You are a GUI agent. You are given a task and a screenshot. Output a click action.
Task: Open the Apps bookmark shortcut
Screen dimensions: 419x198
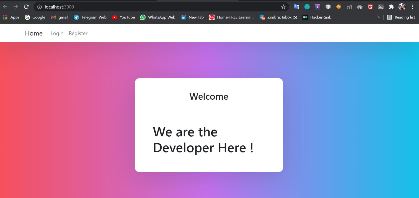click(x=11, y=17)
